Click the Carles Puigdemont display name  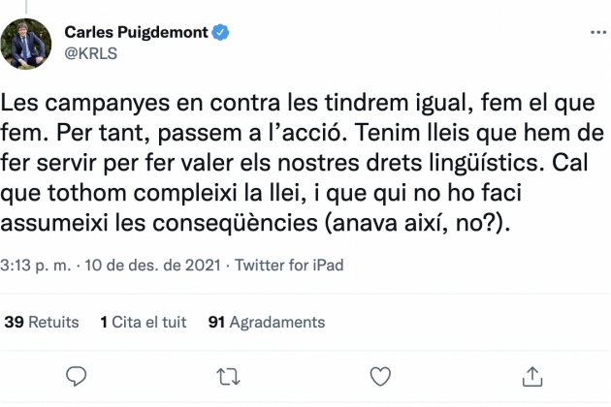pos(136,32)
